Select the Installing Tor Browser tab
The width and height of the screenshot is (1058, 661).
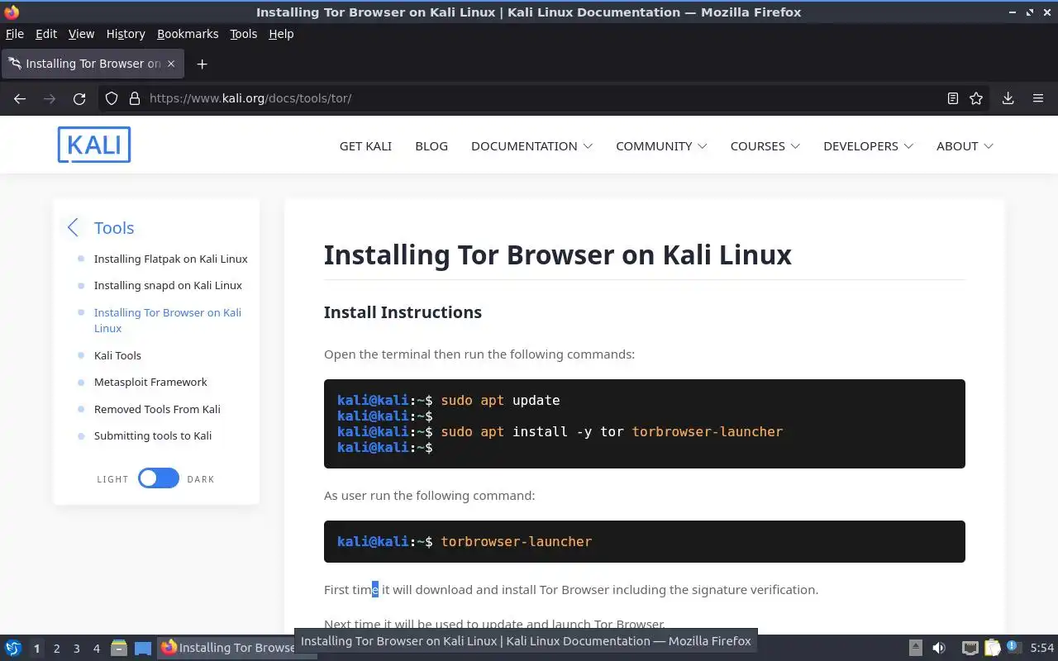[92, 64]
